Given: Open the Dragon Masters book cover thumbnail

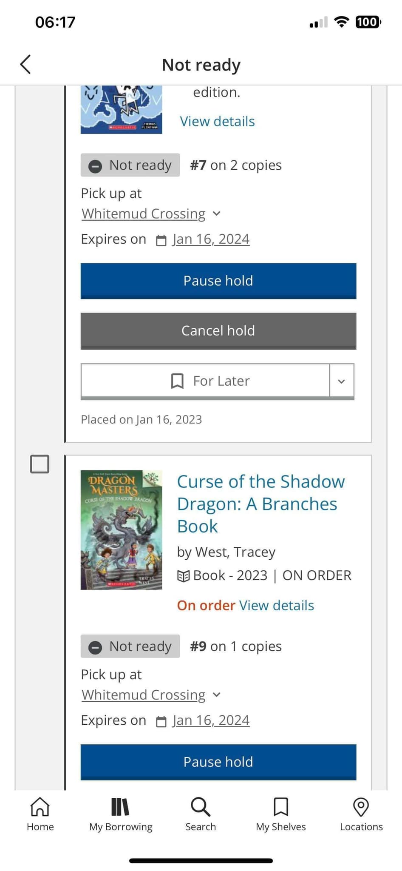Looking at the screenshot, I should (x=121, y=529).
